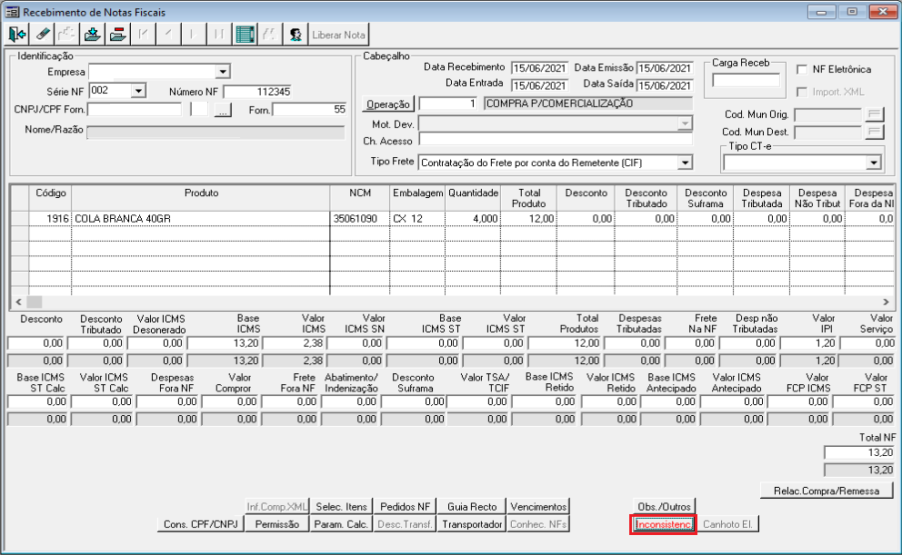
Task: Click the eraser clear-form icon
Action: (x=43, y=35)
